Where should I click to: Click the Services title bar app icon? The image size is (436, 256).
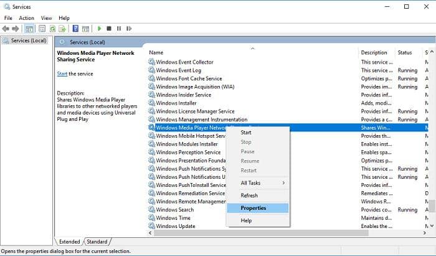pos(7,7)
